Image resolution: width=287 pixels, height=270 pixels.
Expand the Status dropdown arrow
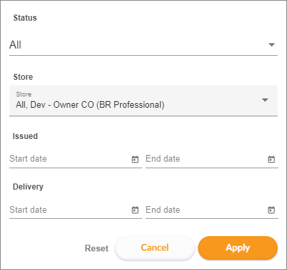tap(272, 45)
